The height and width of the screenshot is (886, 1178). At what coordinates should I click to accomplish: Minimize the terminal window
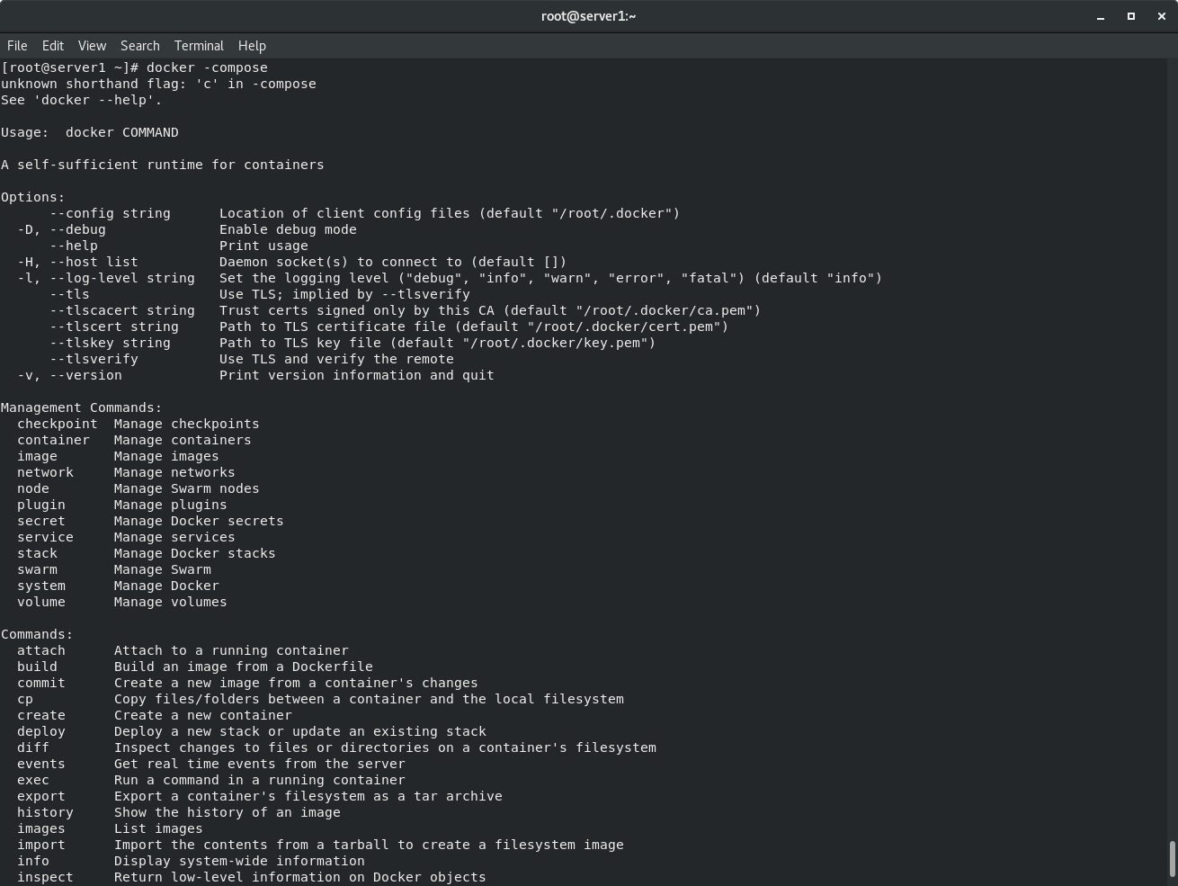(x=1101, y=16)
